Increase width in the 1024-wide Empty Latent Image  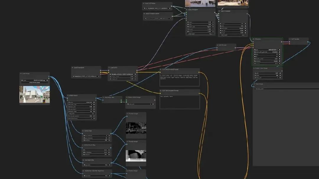coord(280,73)
